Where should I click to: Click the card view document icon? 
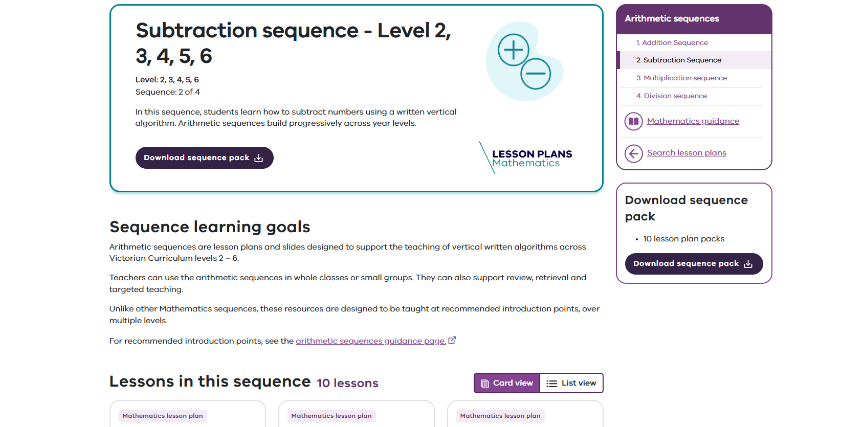484,383
